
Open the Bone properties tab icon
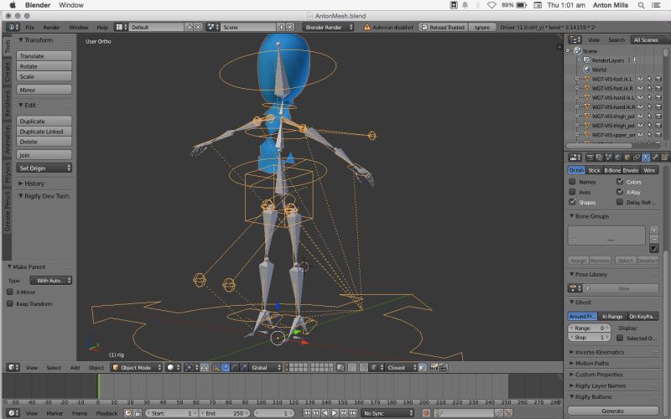(655, 158)
